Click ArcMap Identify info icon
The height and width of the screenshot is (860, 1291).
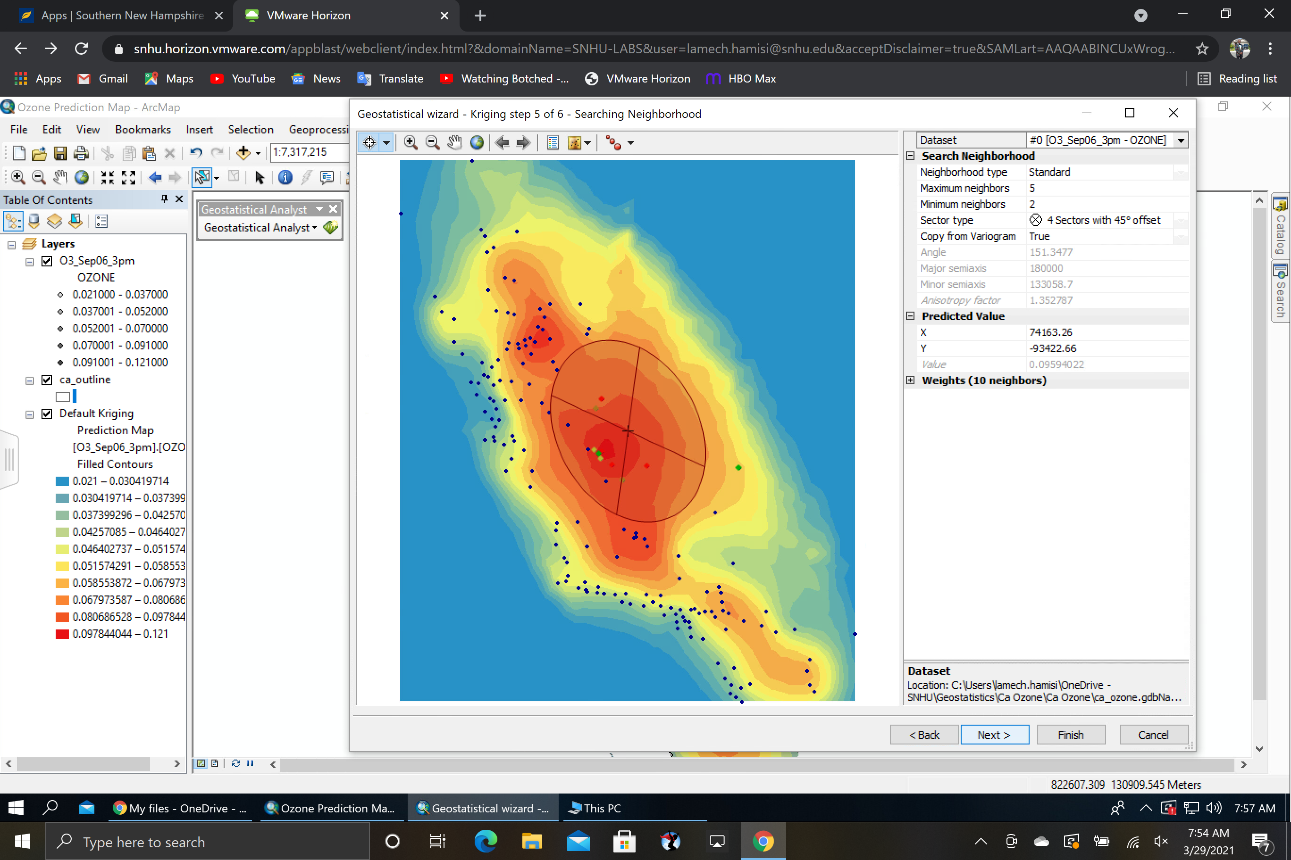[x=285, y=177]
